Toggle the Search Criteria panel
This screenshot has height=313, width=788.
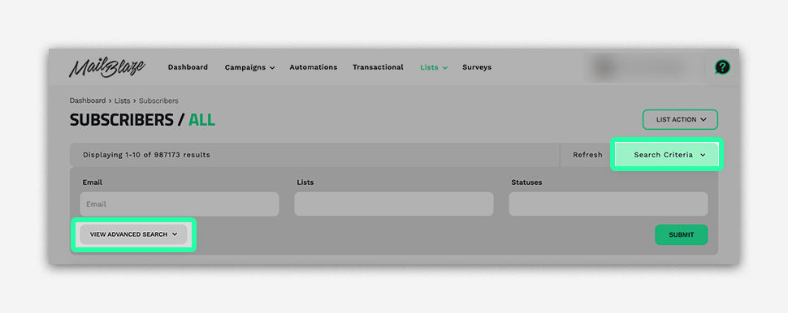coord(667,155)
